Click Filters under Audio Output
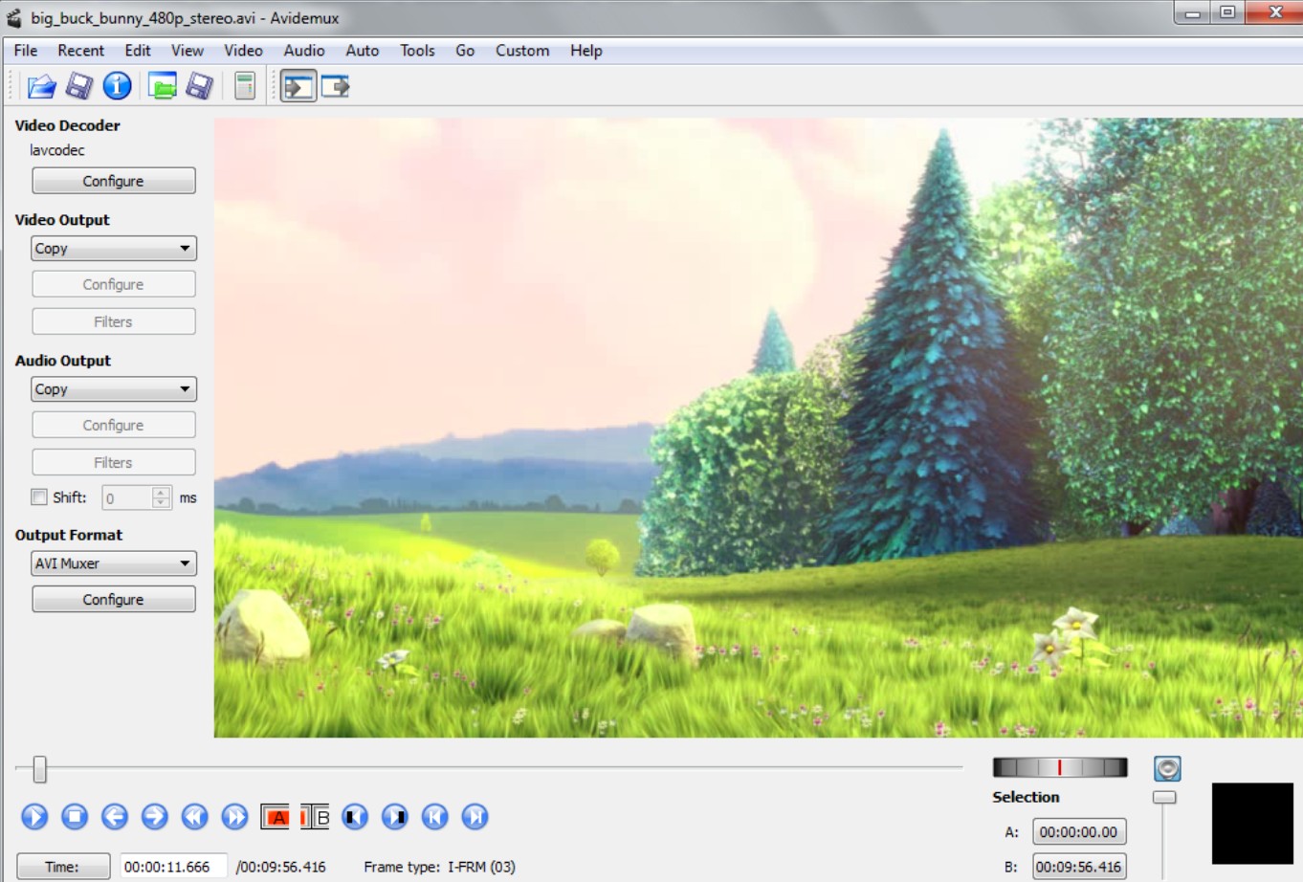1303x882 pixels. coord(114,462)
